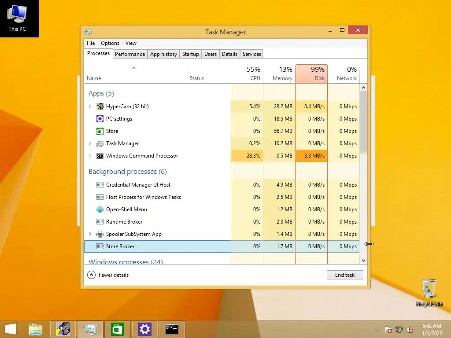
Task: Click the Credential Manager UI Host icon
Action: pyautogui.click(x=100, y=185)
